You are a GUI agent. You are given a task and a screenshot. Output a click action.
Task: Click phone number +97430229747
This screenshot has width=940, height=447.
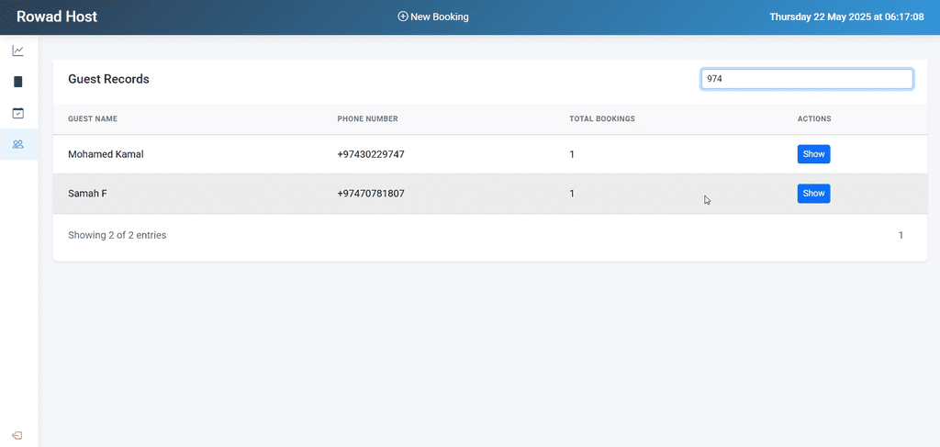pyautogui.click(x=371, y=154)
